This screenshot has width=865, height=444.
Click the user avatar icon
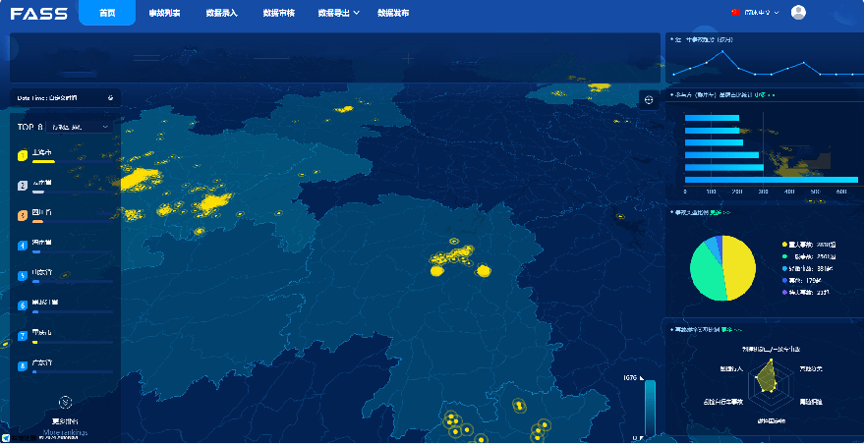798,13
